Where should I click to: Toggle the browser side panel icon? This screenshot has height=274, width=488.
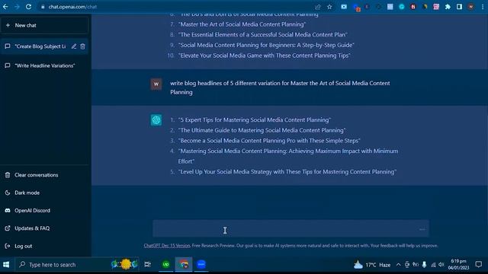[x=459, y=7]
